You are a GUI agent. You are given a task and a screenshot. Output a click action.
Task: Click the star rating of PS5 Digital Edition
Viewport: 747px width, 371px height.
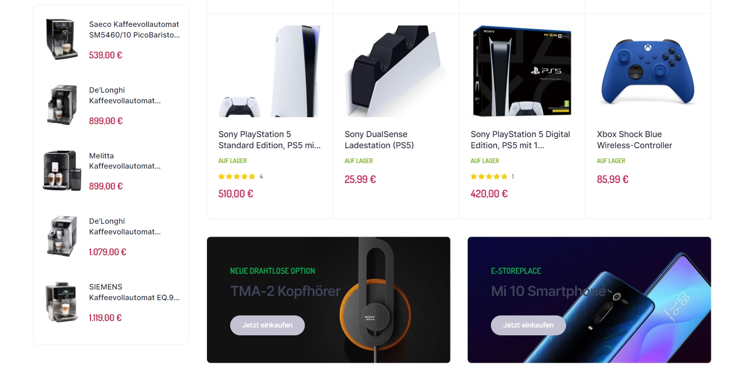point(489,176)
